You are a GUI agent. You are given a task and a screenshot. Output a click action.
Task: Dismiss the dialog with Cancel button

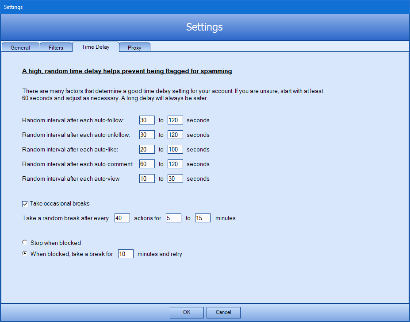(x=223, y=312)
